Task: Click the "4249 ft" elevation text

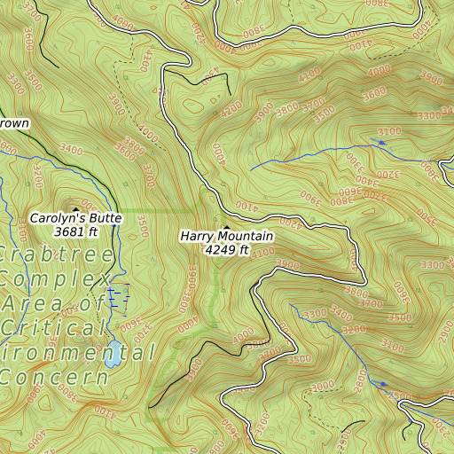Action: (227, 250)
